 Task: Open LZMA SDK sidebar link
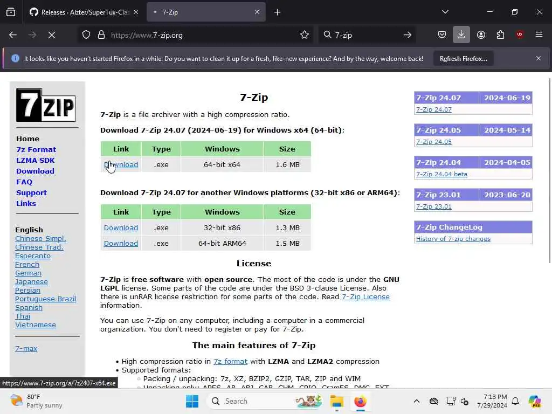35,160
